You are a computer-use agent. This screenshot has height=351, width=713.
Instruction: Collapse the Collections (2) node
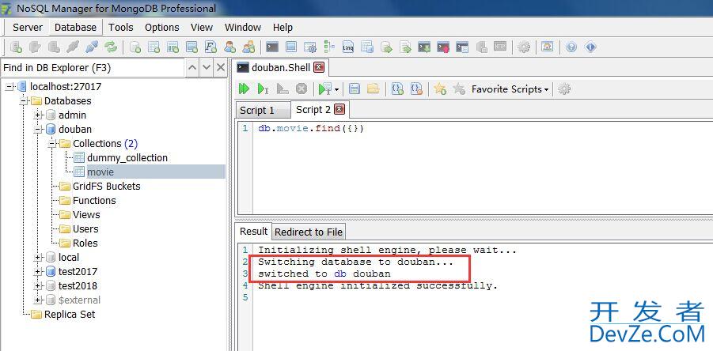53,144
